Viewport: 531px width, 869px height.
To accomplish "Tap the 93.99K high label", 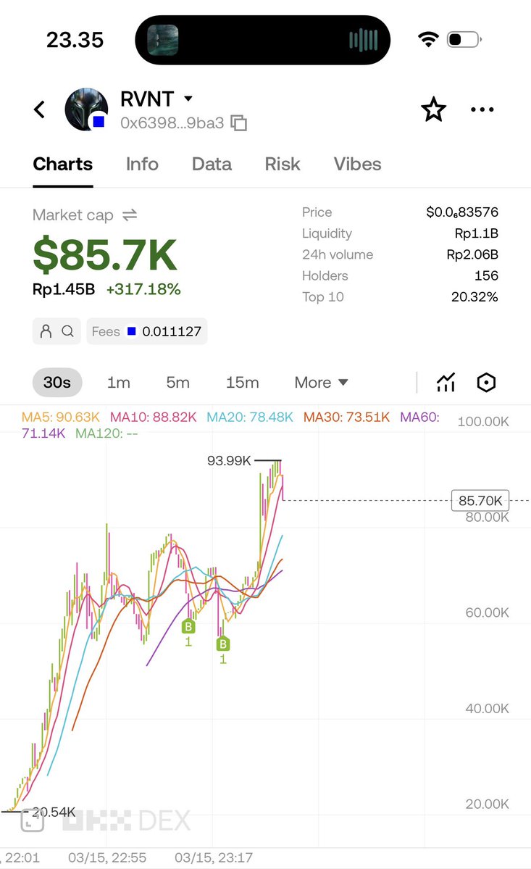I will 229,460.
